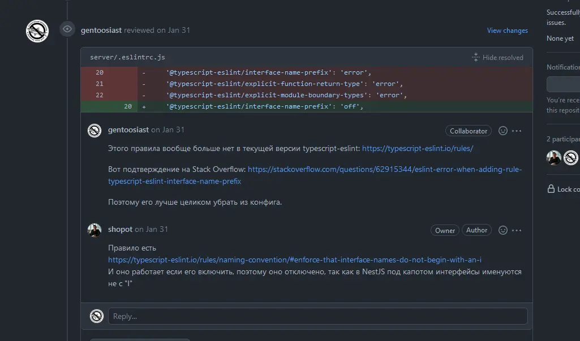This screenshot has width=580, height=341.
Task: Open emoji reactions on shopot's comment
Action: point(502,230)
